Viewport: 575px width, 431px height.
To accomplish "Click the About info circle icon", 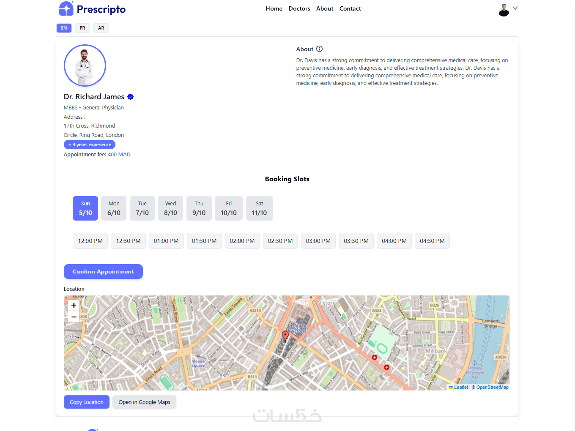I will pos(320,49).
